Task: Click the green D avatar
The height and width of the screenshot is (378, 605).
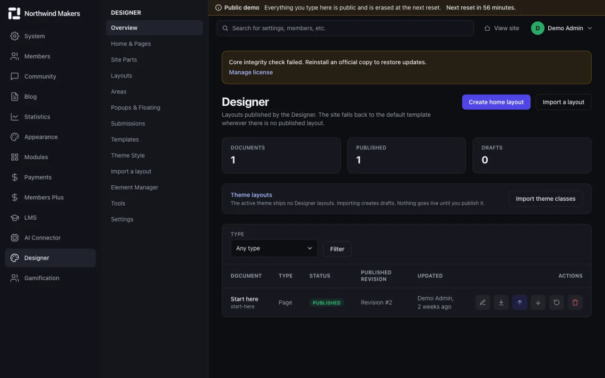Action: pyautogui.click(x=537, y=28)
